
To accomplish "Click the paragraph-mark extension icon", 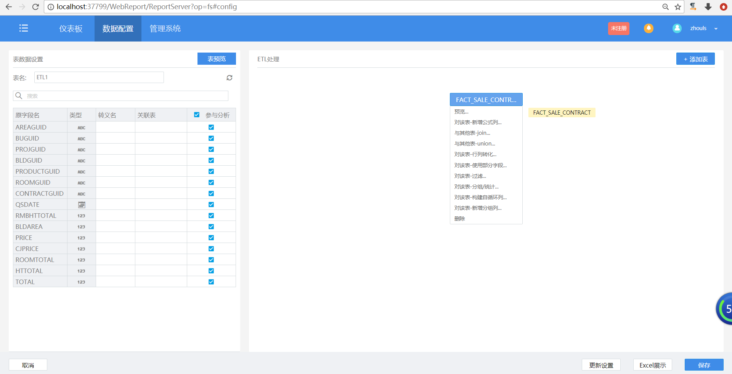I will click(x=693, y=6).
